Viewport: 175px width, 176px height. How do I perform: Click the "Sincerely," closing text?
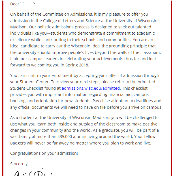click(19, 164)
